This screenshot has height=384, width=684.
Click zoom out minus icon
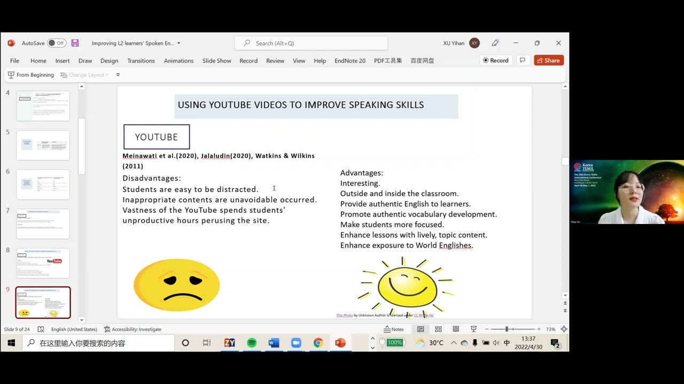click(486, 329)
